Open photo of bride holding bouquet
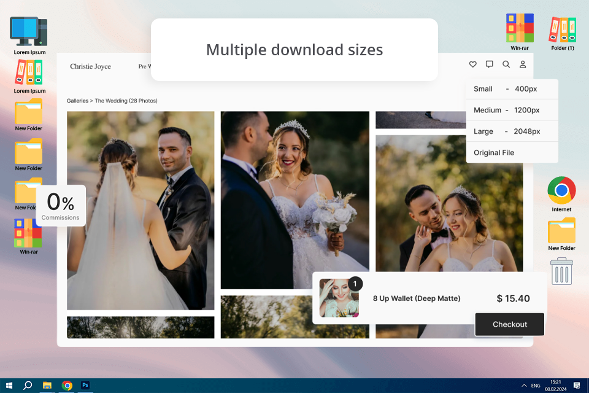 pyautogui.click(x=295, y=200)
